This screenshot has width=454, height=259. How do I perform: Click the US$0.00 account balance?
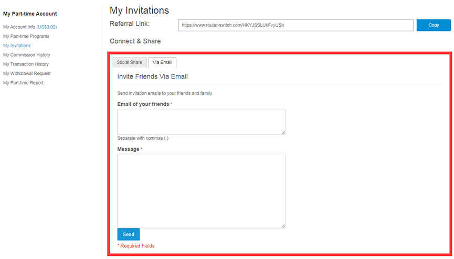(x=47, y=27)
